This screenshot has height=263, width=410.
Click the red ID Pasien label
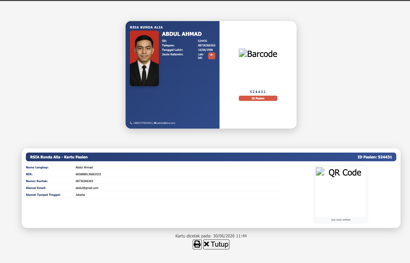click(x=258, y=98)
